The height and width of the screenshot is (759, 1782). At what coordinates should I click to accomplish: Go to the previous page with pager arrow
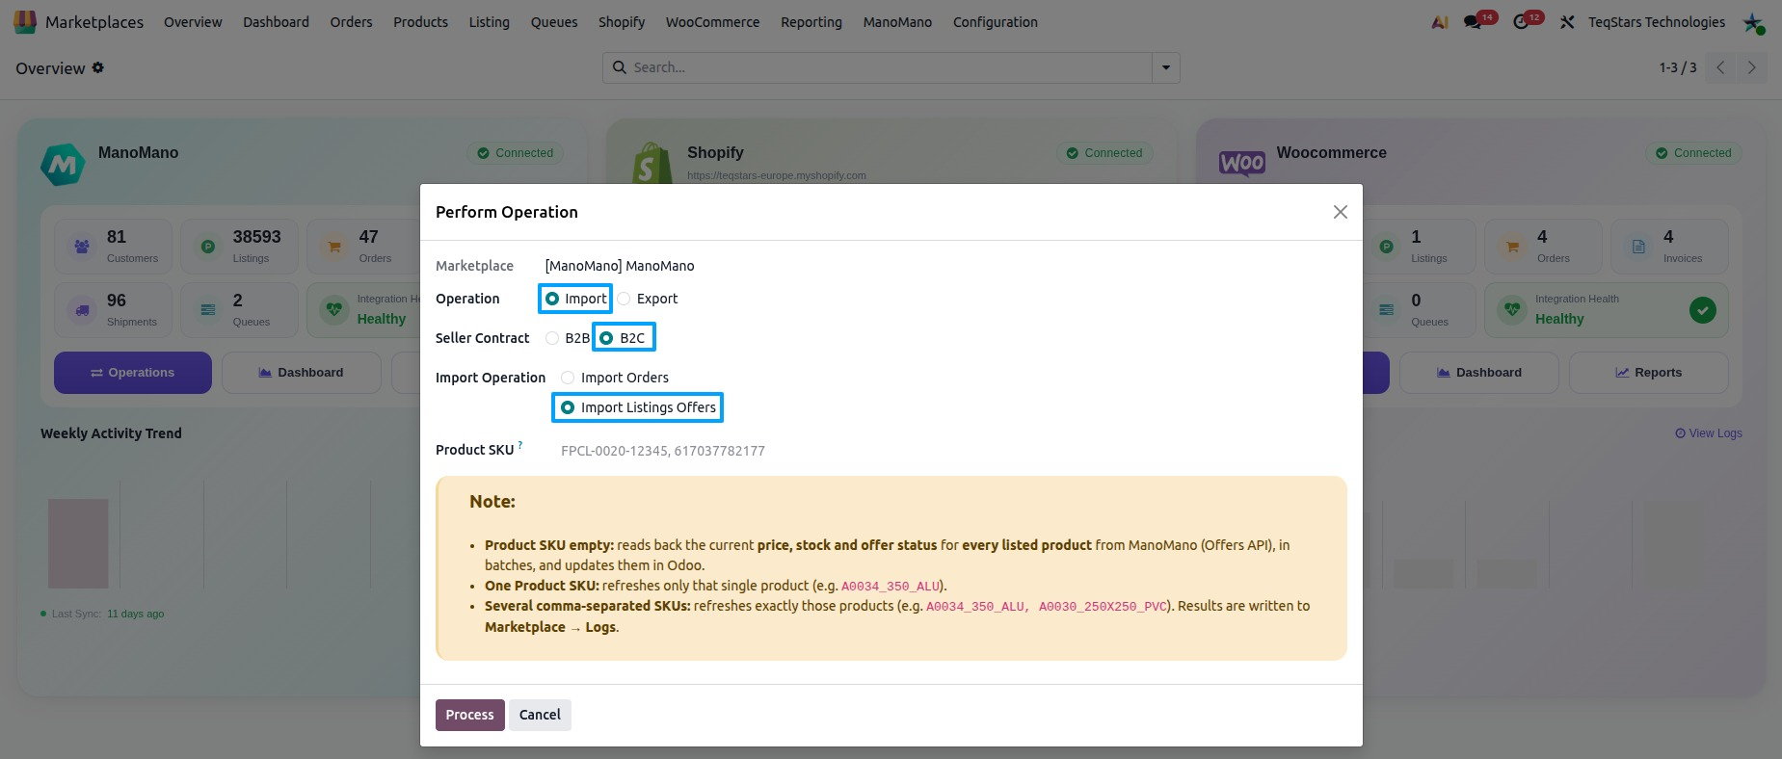[x=1720, y=67]
